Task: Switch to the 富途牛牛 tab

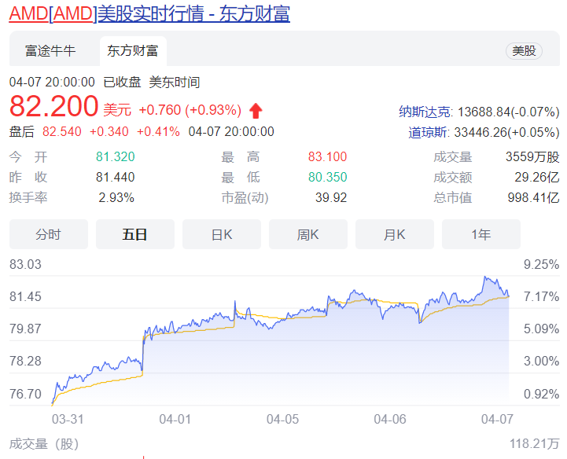Action: tap(50, 50)
